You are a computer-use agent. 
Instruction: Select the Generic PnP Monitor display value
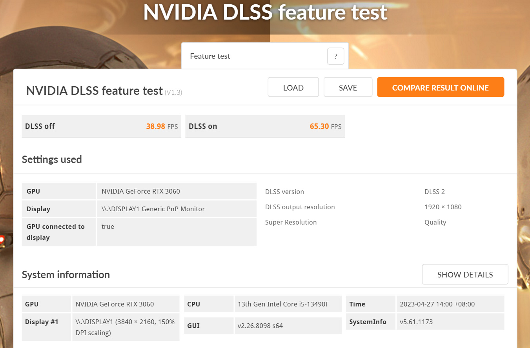tap(153, 209)
